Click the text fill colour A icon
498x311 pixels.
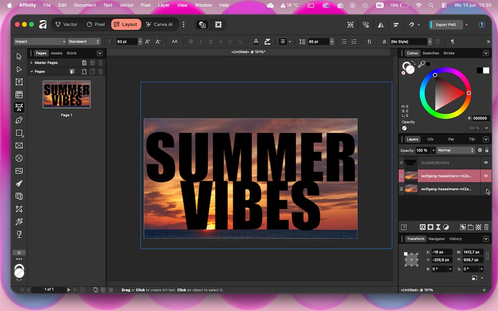click(256, 41)
